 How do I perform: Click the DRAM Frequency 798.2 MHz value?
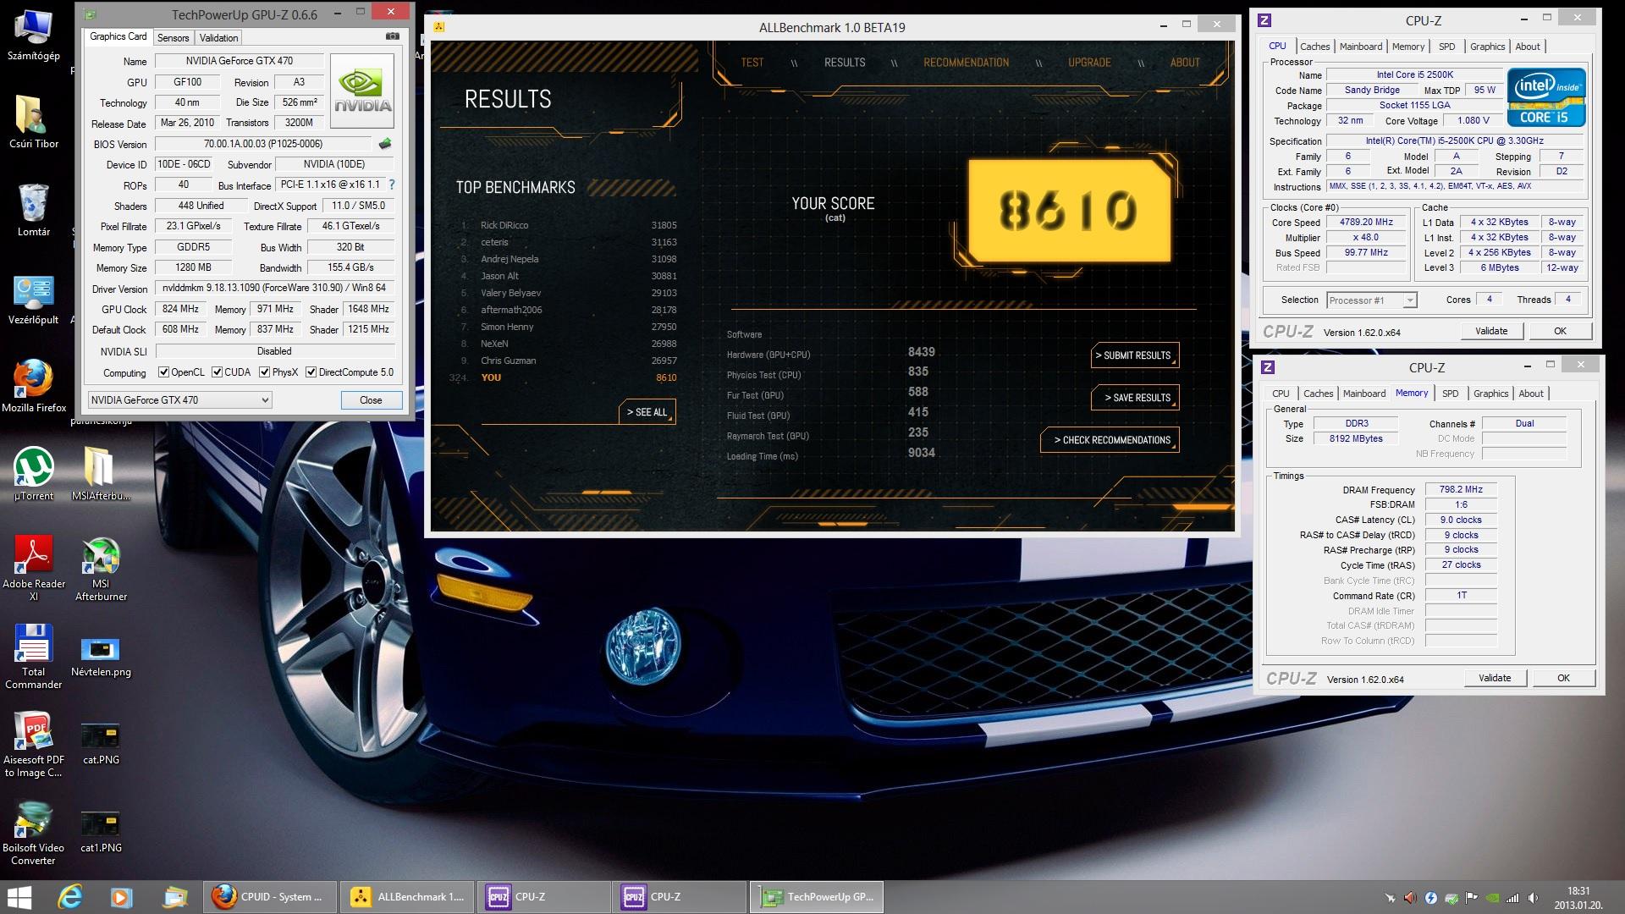tap(1461, 489)
